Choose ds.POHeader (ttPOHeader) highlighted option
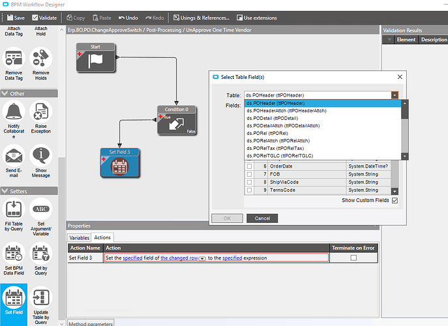The width and height of the screenshot is (448, 326). 323,103
